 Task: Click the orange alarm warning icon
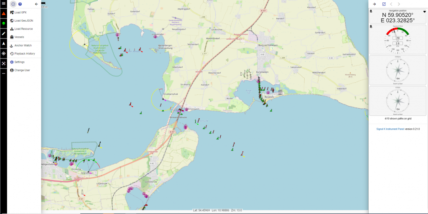click(x=3, y=13)
